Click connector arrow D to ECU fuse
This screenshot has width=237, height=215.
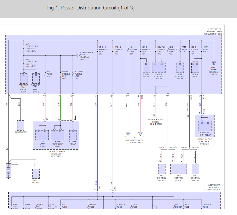coord(214,63)
